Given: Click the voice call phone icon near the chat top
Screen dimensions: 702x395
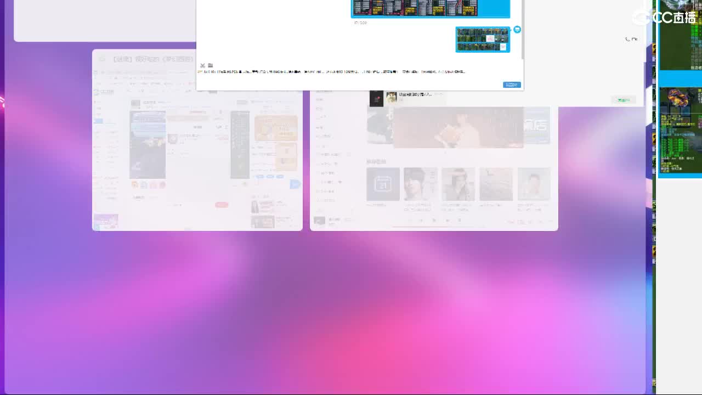Looking at the screenshot, I should [627, 39].
